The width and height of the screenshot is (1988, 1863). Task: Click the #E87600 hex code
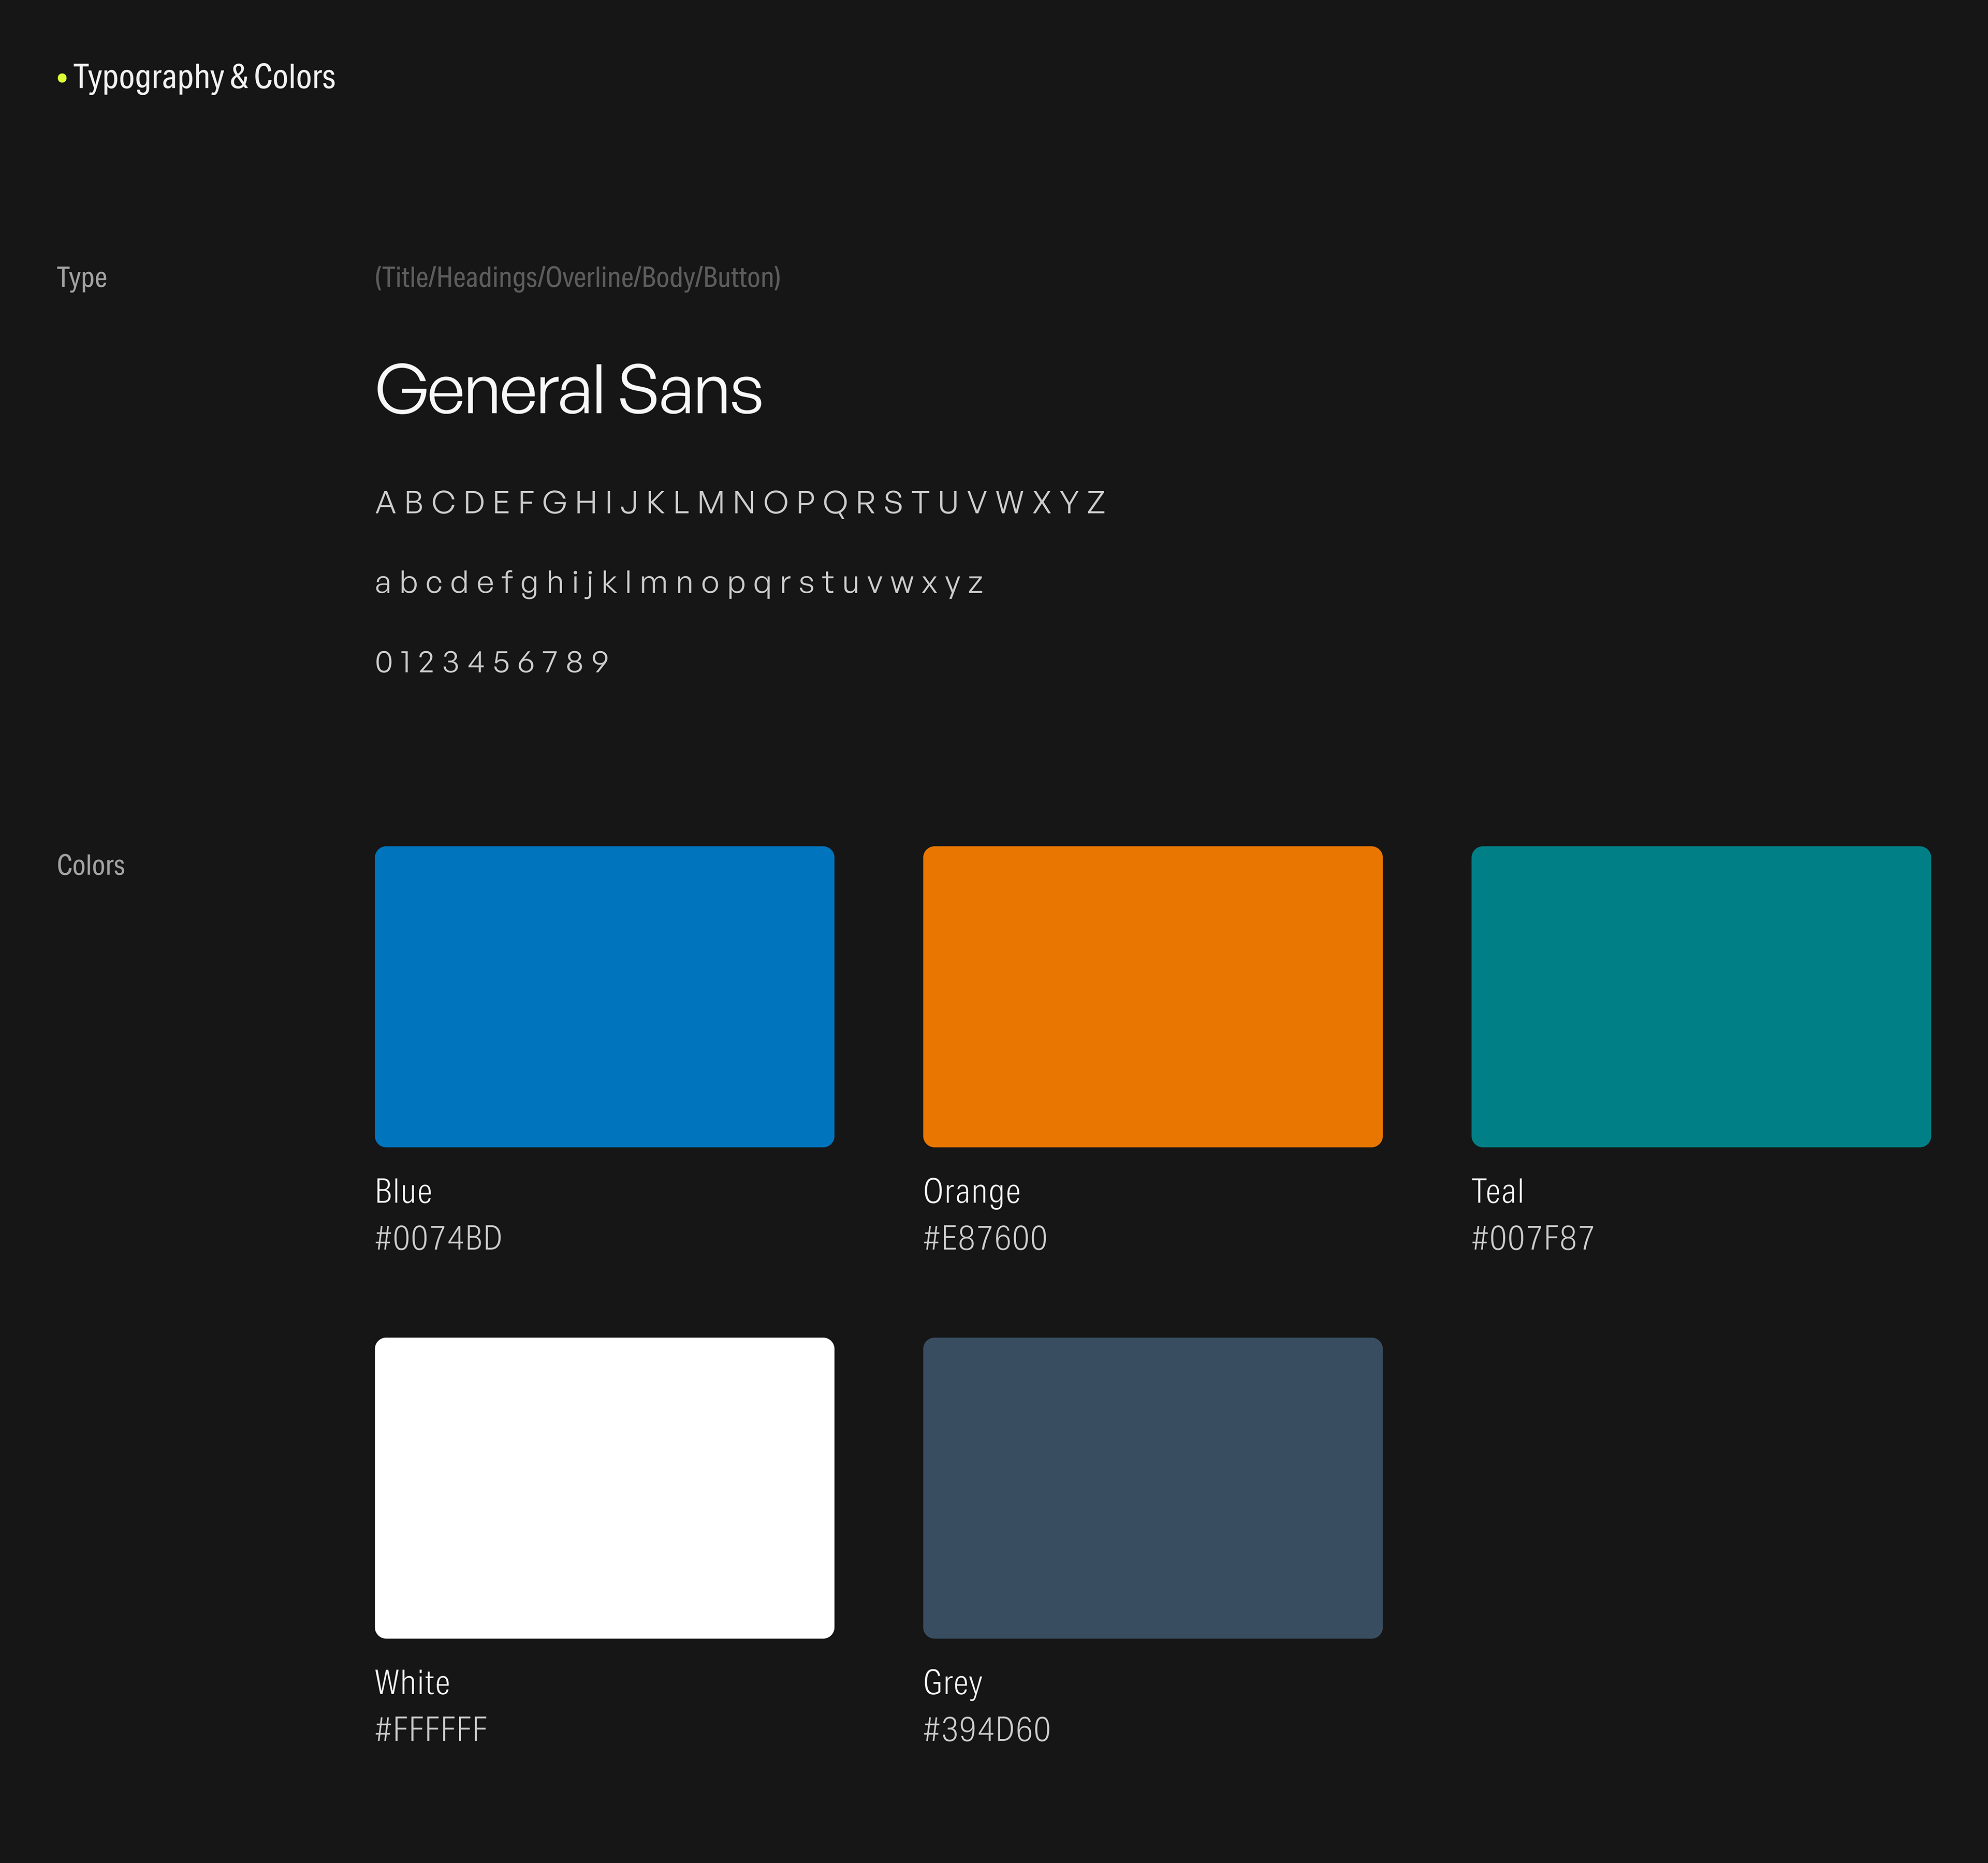(x=984, y=1238)
